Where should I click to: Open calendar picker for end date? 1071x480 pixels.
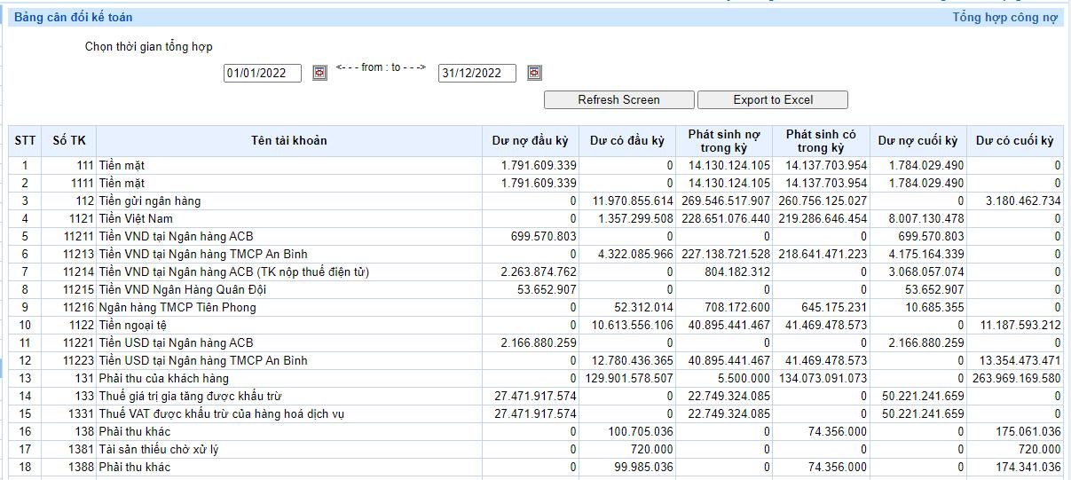click(534, 73)
